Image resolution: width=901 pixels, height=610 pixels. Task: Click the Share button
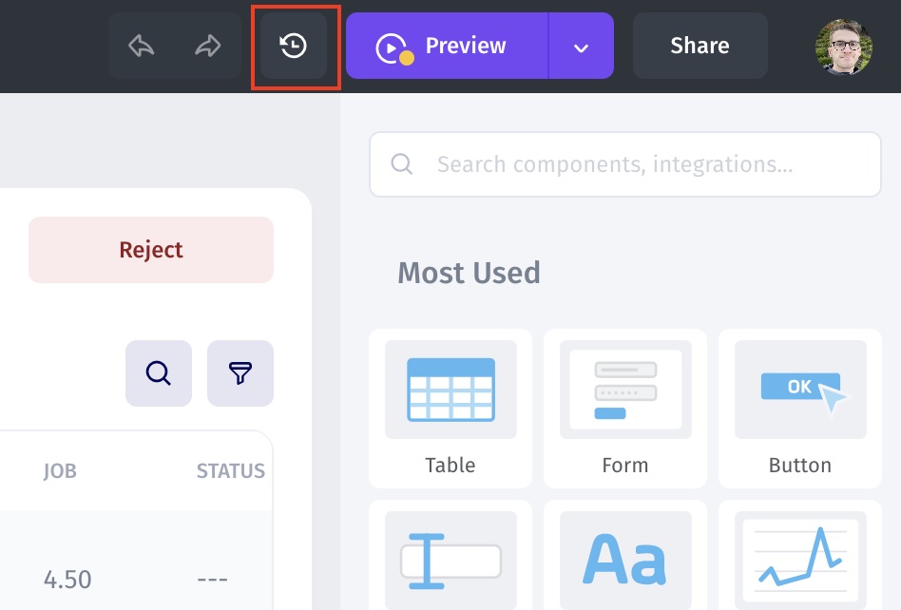[700, 46]
